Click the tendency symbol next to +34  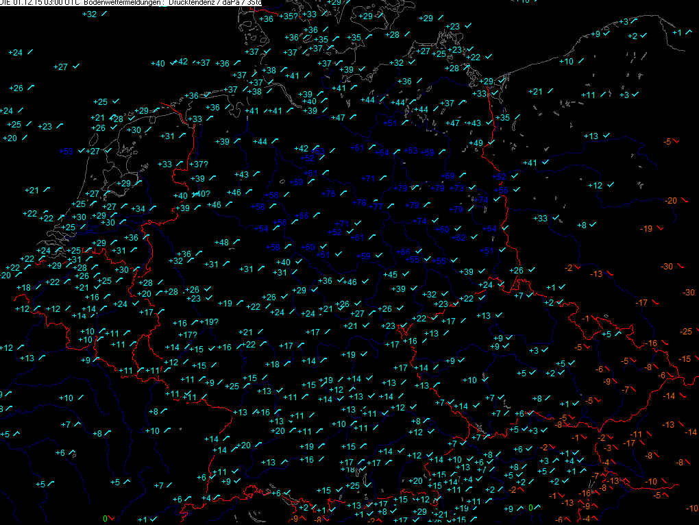[152, 208]
